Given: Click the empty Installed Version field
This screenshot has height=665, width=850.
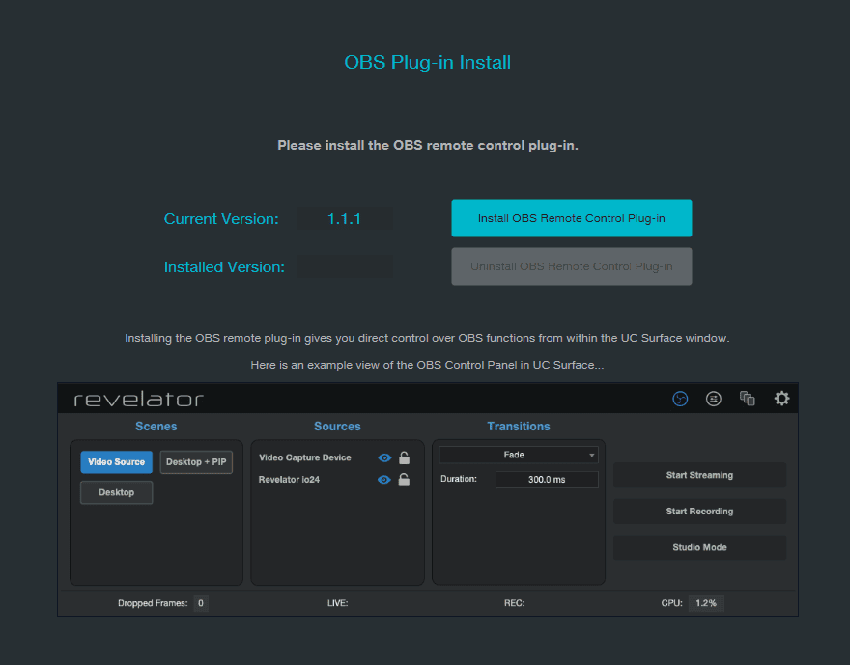Looking at the screenshot, I should 344,267.
